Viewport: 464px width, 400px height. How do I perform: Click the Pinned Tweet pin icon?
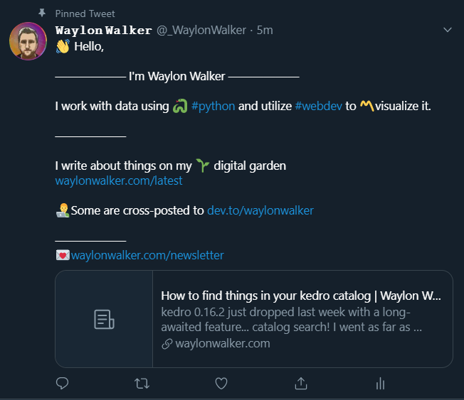click(41, 13)
